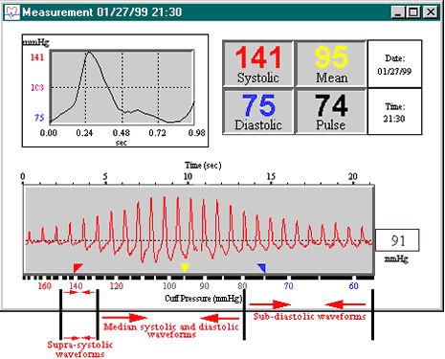Click the 10 second mark on time axis
This screenshot has width=445, height=359.
(188, 176)
